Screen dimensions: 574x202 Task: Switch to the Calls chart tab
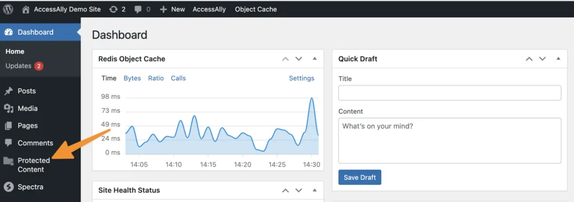pos(178,78)
